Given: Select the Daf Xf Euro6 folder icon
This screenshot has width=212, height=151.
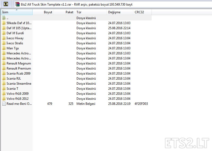Looking at the screenshot, I should pos(4,33).
